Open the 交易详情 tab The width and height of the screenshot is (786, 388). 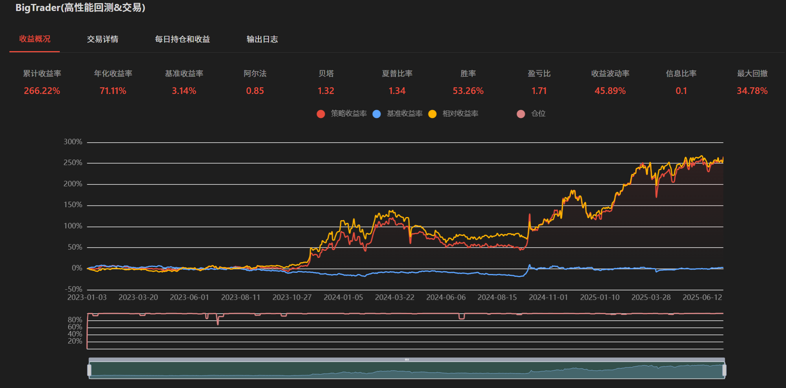(x=103, y=39)
